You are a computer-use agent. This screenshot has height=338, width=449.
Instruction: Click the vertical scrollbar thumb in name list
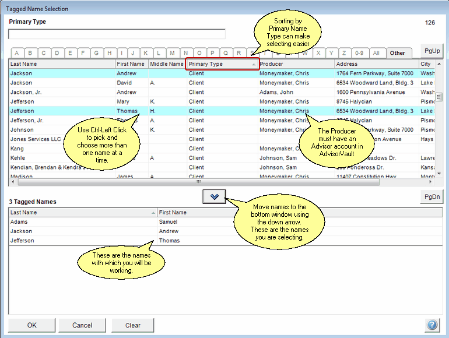(x=439, y=97)
